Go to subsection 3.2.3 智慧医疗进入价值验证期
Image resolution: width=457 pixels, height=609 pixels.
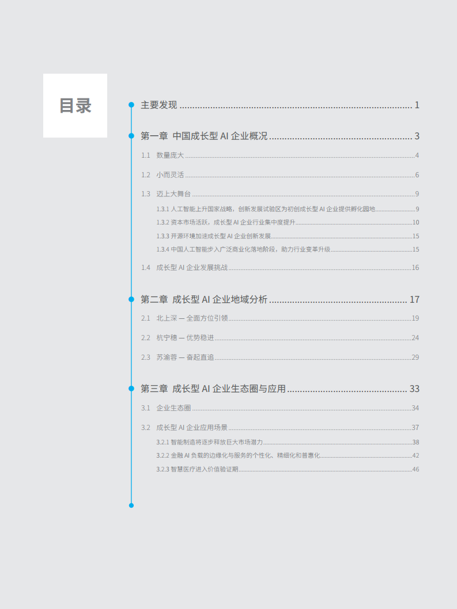pyautogui.click(x=197, y=470)
